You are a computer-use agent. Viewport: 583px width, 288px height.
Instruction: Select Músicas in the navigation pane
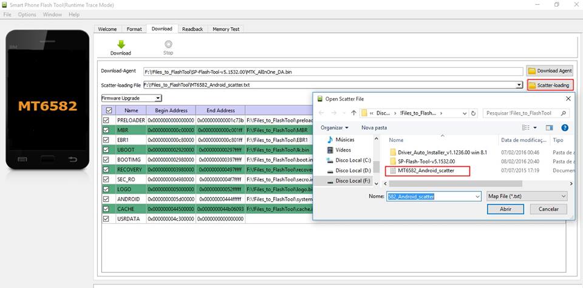point(340,139)
